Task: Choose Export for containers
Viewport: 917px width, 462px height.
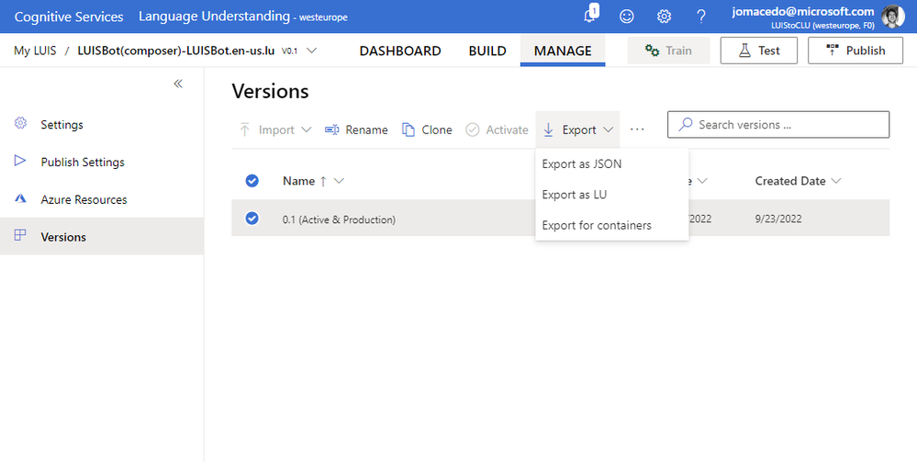Action: (611, 225)
